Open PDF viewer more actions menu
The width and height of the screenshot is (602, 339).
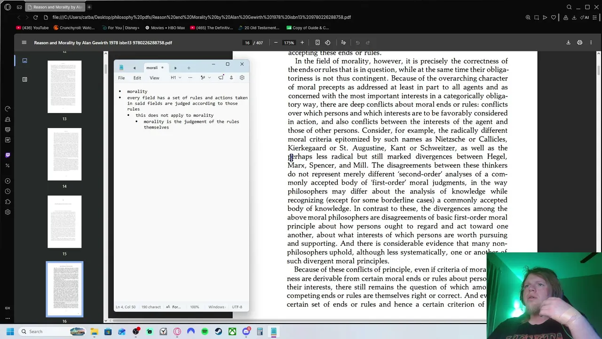591,42
